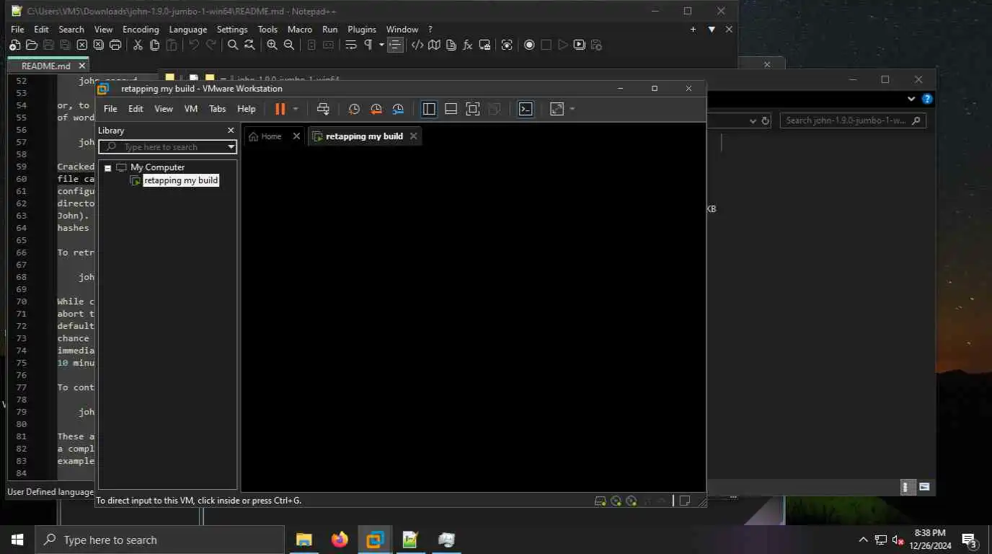Click the Open file icon in Notepad++
This screenshot has height=554, width=992.
pyautogui.click(x=31, y=45)
